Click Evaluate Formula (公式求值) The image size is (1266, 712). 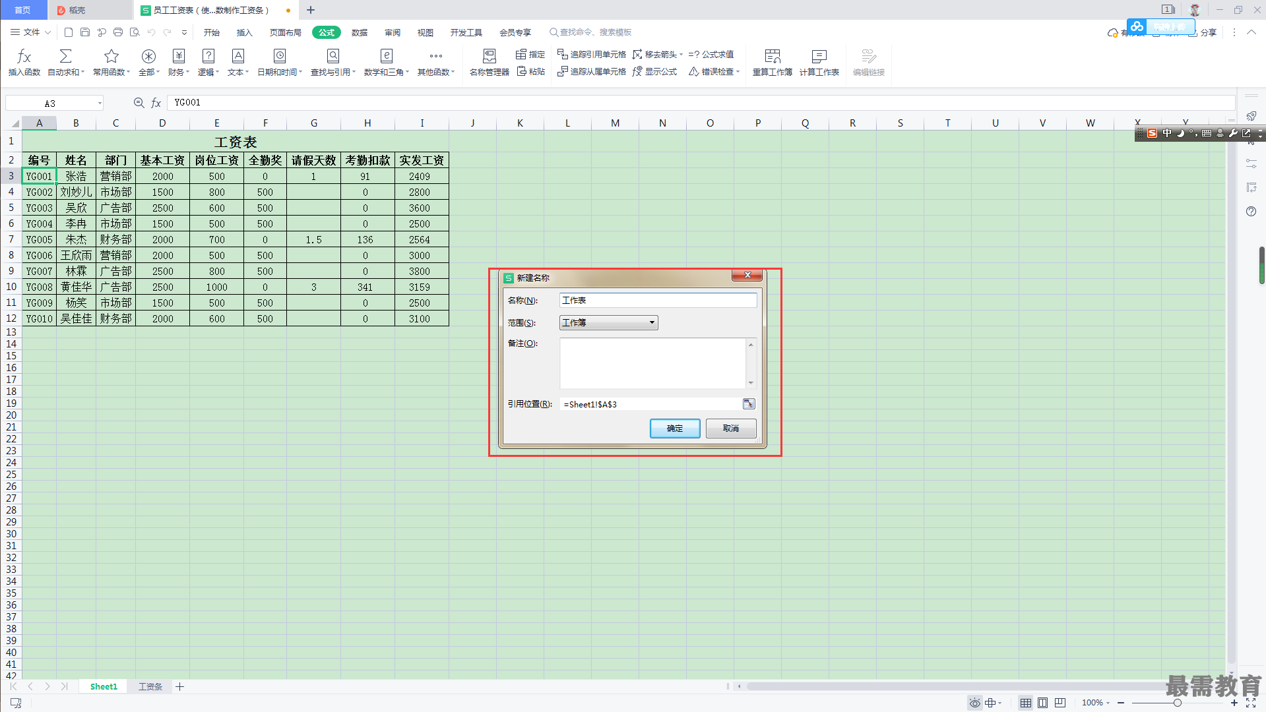(x=711, y=55)
